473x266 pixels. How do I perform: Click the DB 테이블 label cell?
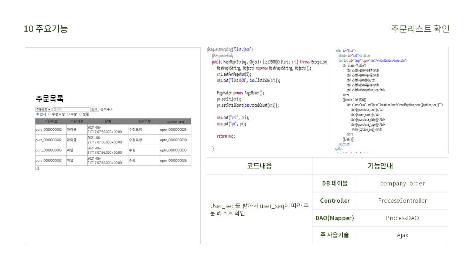(335, 183)
